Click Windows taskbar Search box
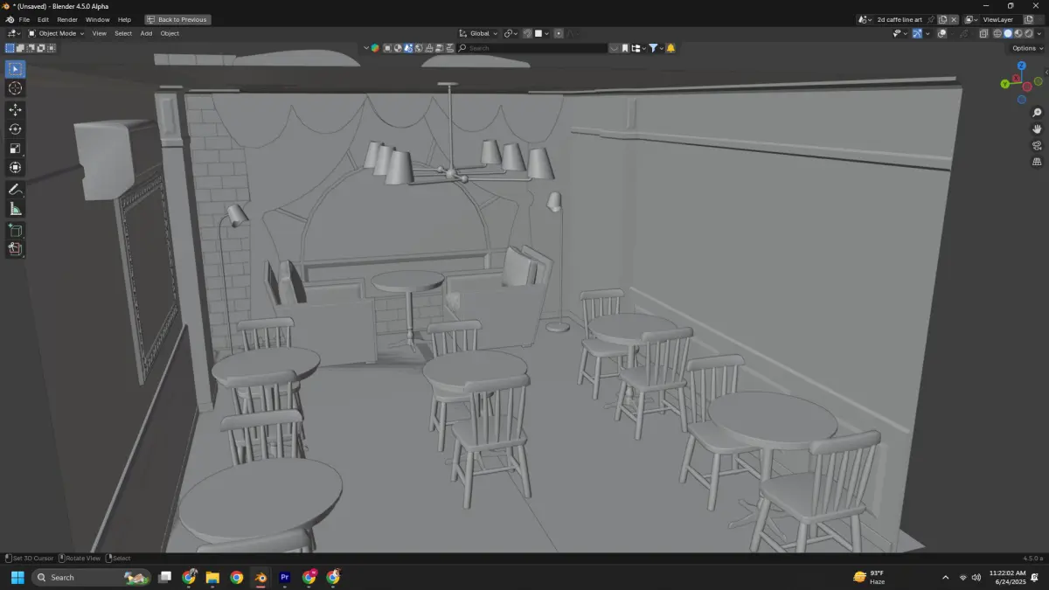This screenshot has width=1049, height=590. pos(92,577)
